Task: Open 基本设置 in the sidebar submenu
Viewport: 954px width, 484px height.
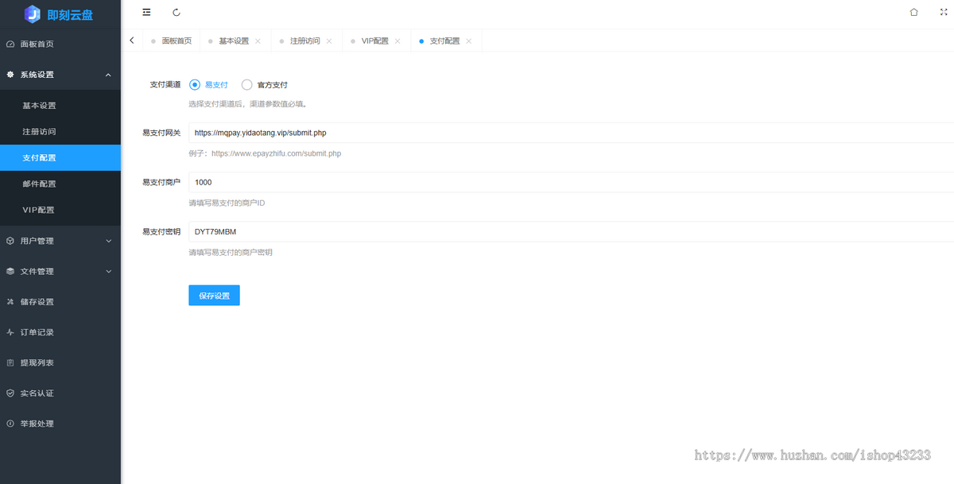Action: pyautogui.click(x=60, y=106)
